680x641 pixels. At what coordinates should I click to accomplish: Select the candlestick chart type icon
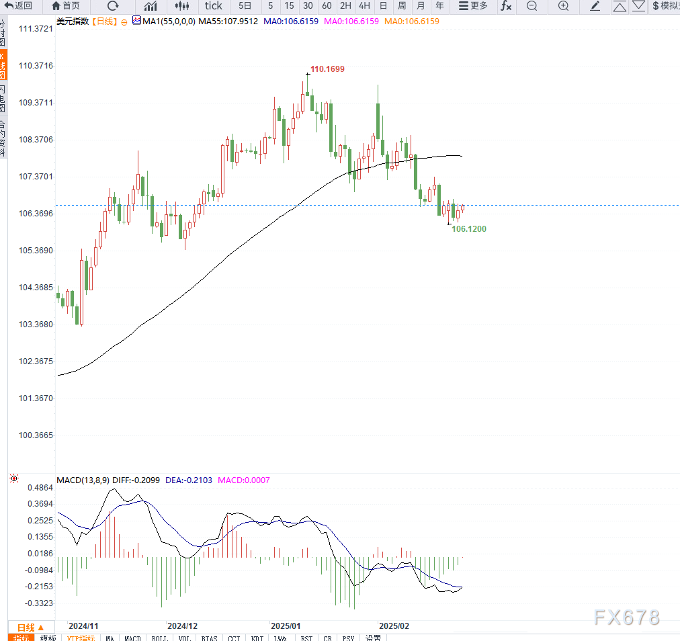(x=182, y=6)
